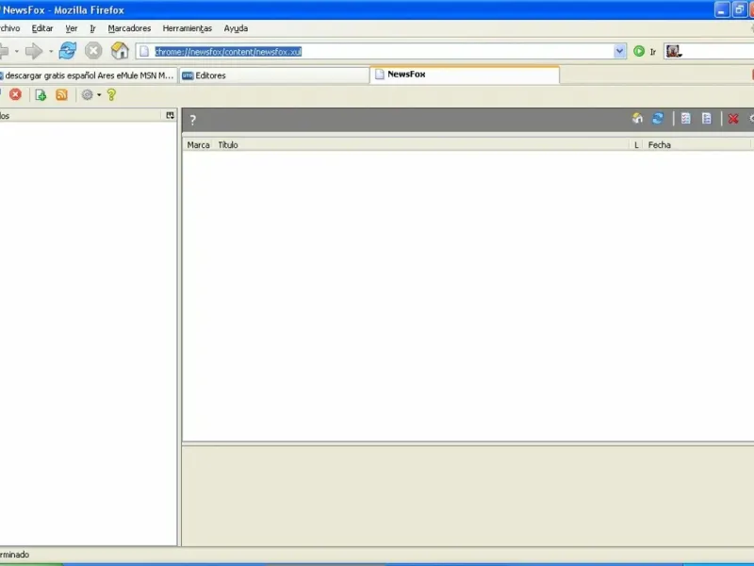Viewport: 754px width, 566px height.
Task: Click the search engine icon in search box
Action: click(673, 51)
